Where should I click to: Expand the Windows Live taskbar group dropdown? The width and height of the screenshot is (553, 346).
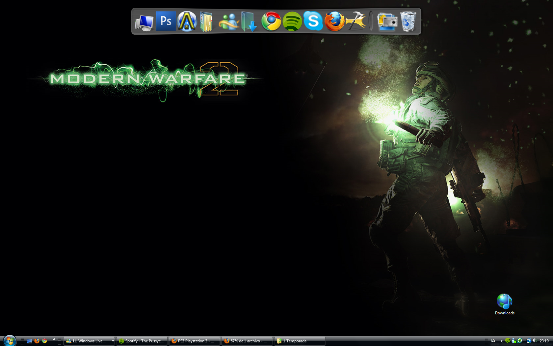coord(113,341)
